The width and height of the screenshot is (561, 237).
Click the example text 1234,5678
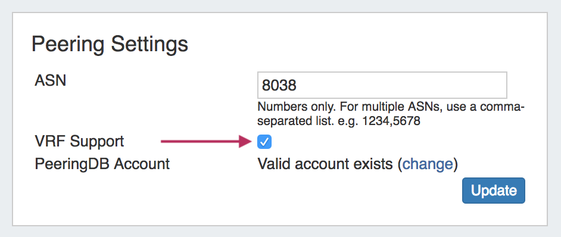391,121
